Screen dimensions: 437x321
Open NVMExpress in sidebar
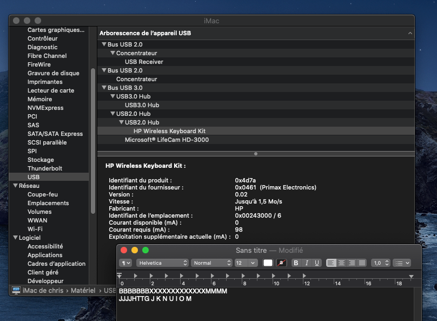coord(45,108)
